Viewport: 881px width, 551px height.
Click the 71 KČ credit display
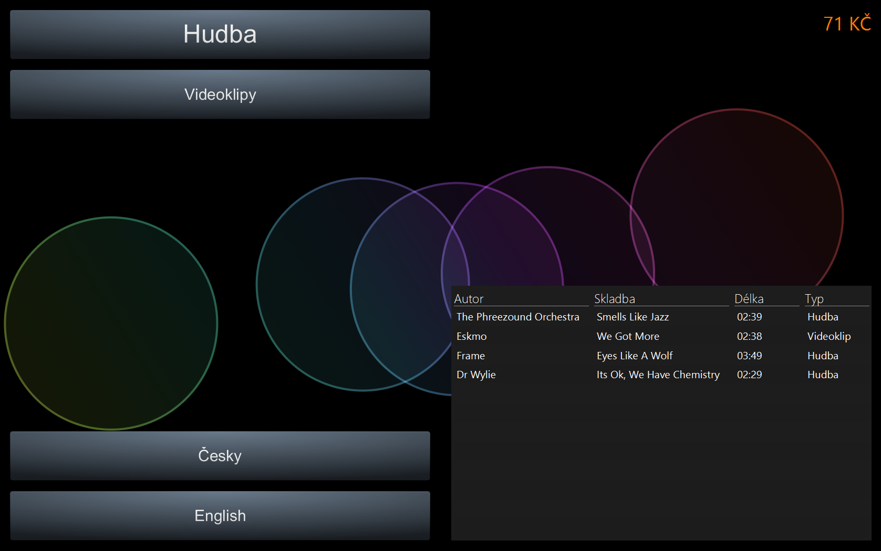click(x=846, y=24)
